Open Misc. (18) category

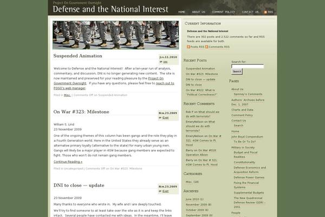tap(192, 182)
